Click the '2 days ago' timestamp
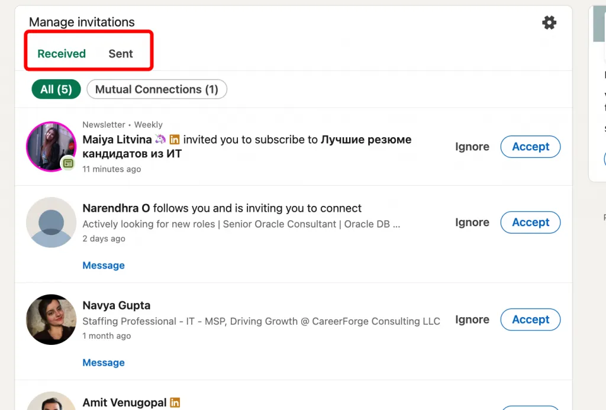Screen dimensions: 606x410 pos(104,239)
